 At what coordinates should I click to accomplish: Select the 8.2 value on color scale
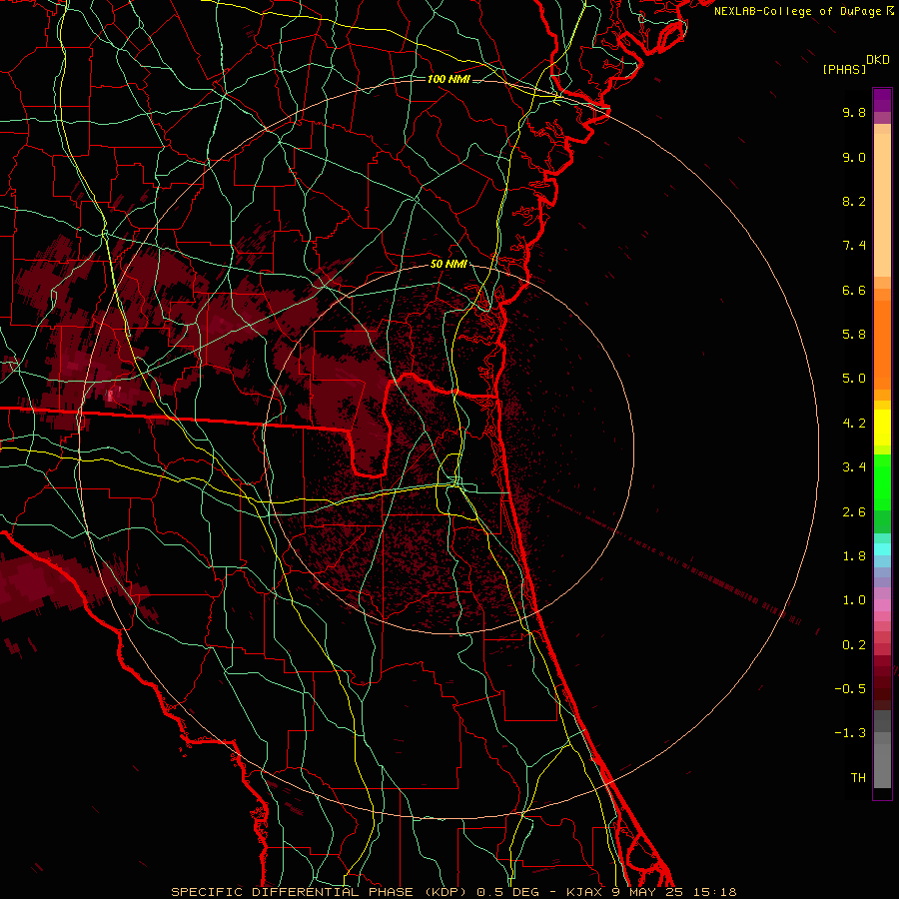[x=854, y=201]
